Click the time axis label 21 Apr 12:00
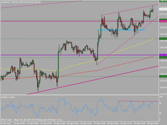This screenshot has height=125, width=167. [19, 123]
